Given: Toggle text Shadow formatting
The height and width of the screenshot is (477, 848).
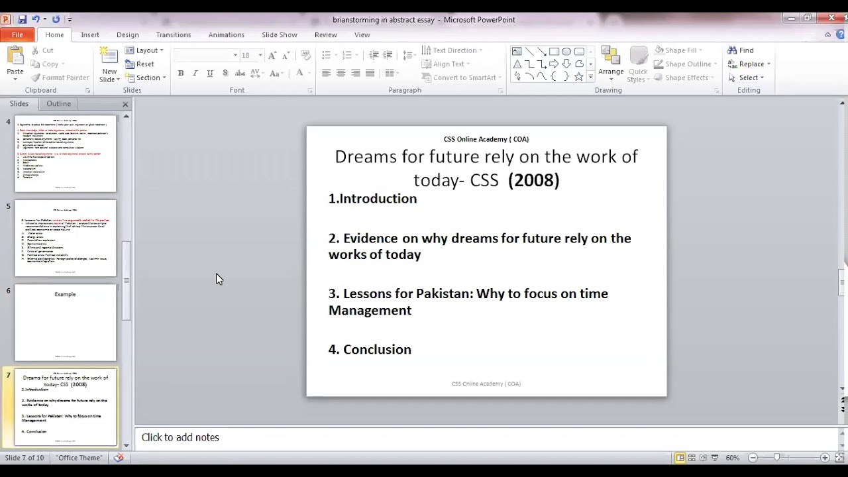Looking at the screenshot, I should click(x=225, y=73).
